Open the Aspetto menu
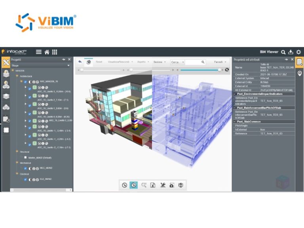This screenshot has width=304, height=228. click(x=143, y=62)
